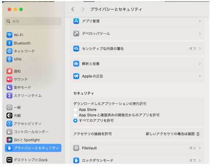Open the 解析と改善 chart icon
211x166 pixels.
(x=76, y=64)
